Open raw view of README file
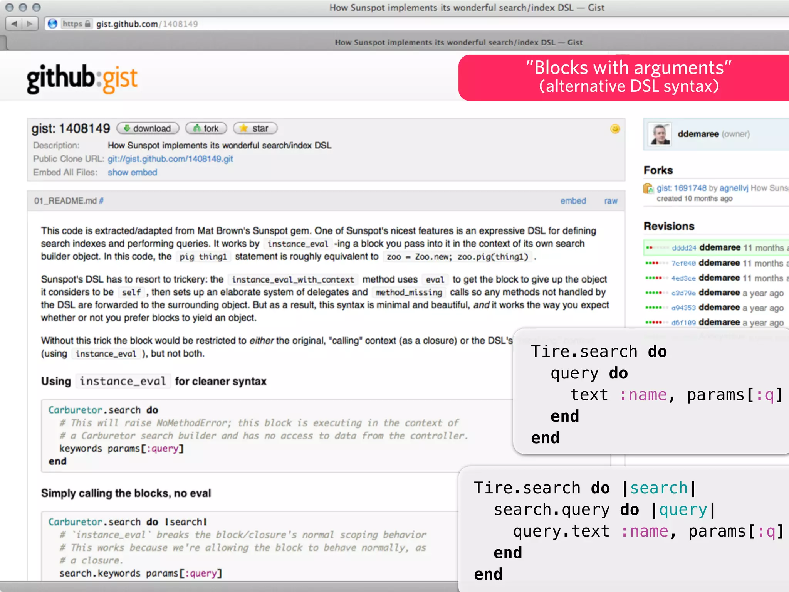 click(611, 201)
